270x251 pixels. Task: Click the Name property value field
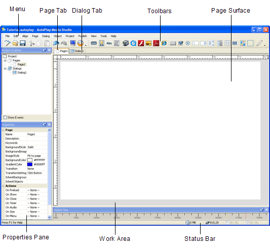pos(37,135)
